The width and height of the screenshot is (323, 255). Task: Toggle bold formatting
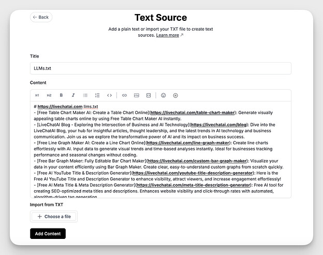point(61,95)
